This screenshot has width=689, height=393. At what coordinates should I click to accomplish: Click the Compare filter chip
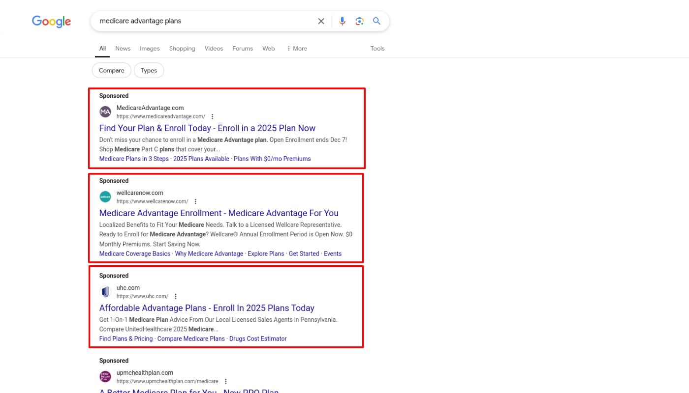(112, 70)
